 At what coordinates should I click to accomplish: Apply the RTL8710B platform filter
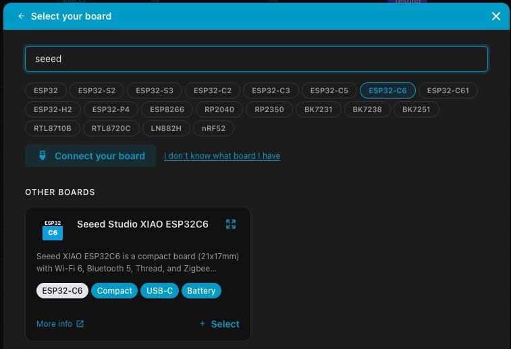[x=53, y=128]
